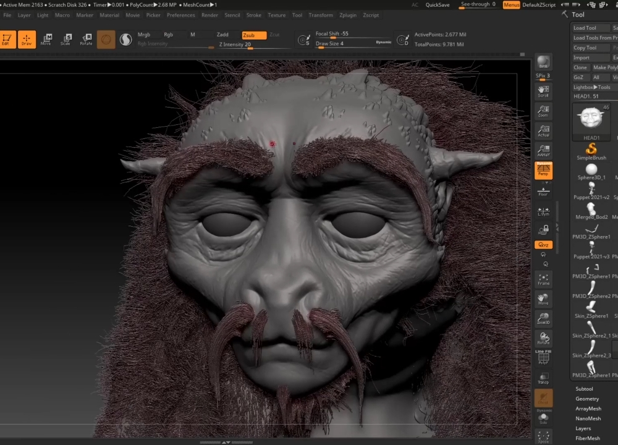Expand the FiberMesh section
The width and height of the screenshot is (618, 445).
tap(588, 438)
